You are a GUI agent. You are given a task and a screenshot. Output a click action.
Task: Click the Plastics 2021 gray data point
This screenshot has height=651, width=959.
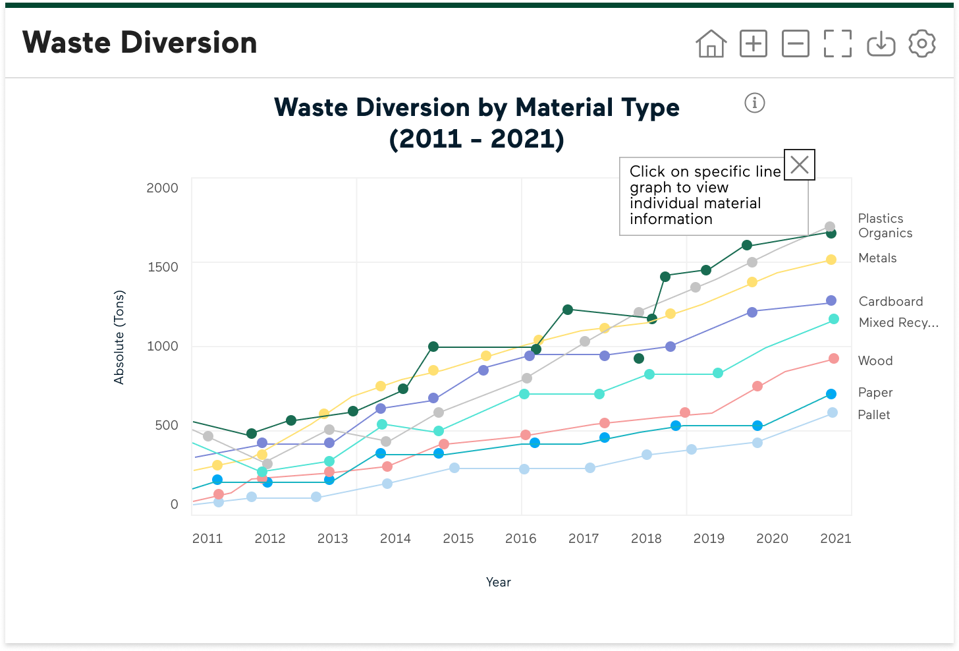(x=830, y=227)
